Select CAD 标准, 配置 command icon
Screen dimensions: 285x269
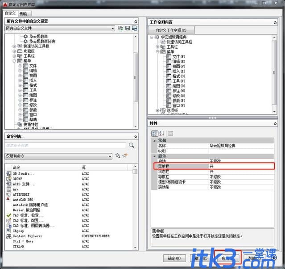click(9, 220)
